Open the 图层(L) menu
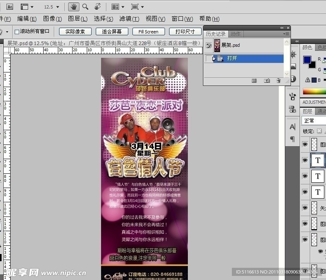Viewport: 326px width, 280px height. (78, 19)
